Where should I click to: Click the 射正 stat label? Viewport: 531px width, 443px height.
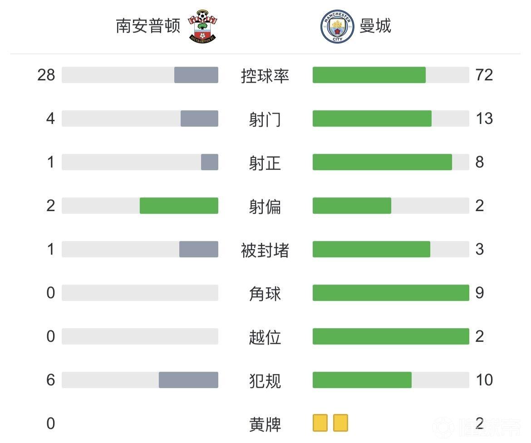[265, 162]
